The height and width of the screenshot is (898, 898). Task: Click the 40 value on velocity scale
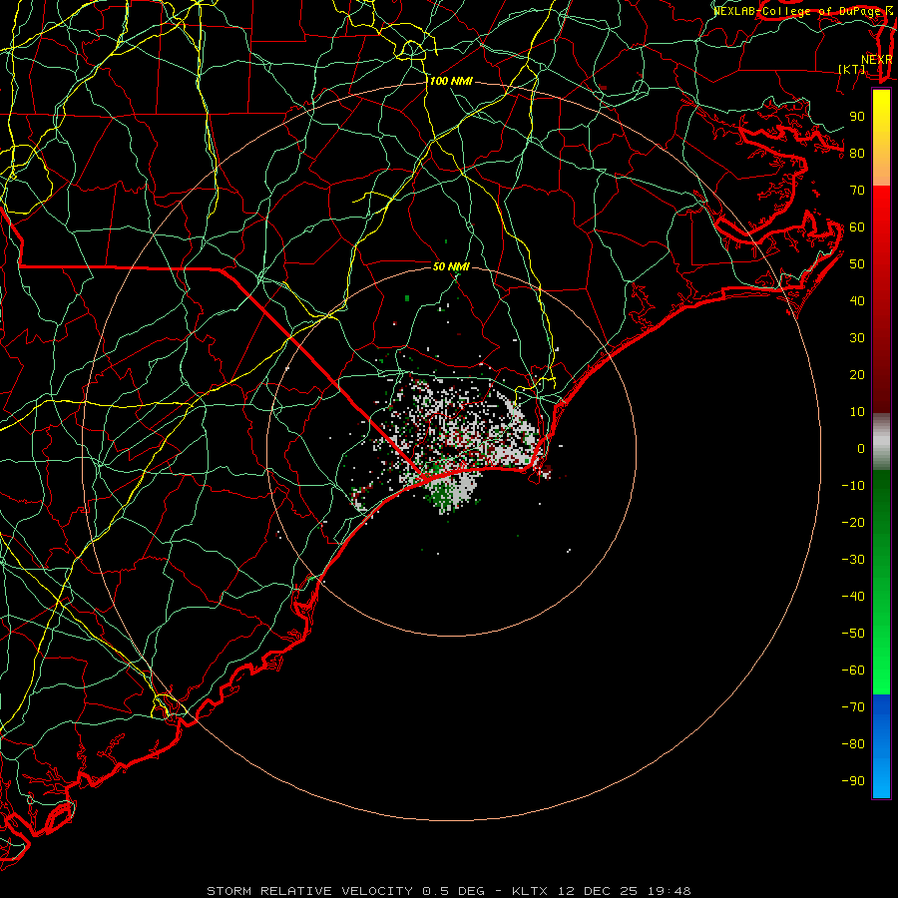857,300
